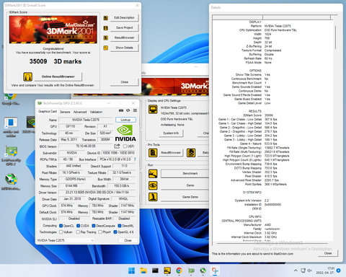Click the System Info button
The image size is (346, 277).
click(171, 133)
